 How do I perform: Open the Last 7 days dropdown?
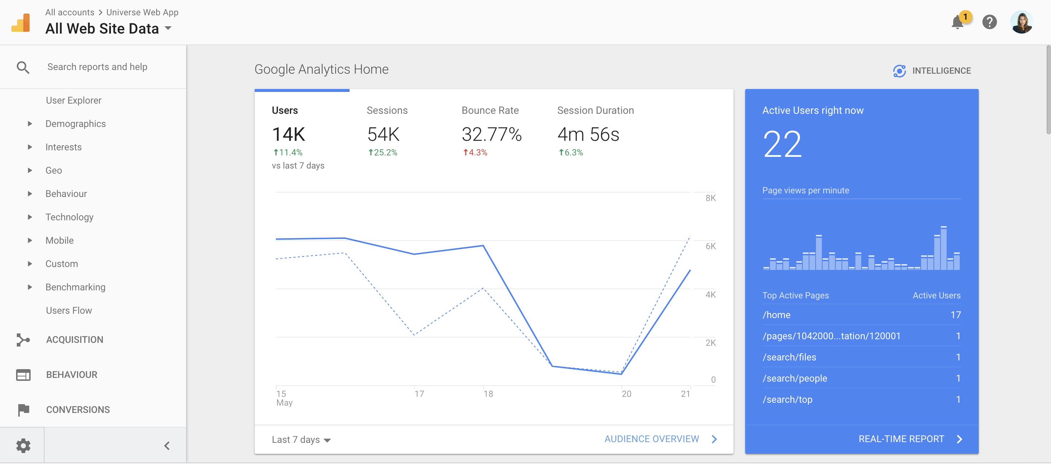[x=301, y=440]
